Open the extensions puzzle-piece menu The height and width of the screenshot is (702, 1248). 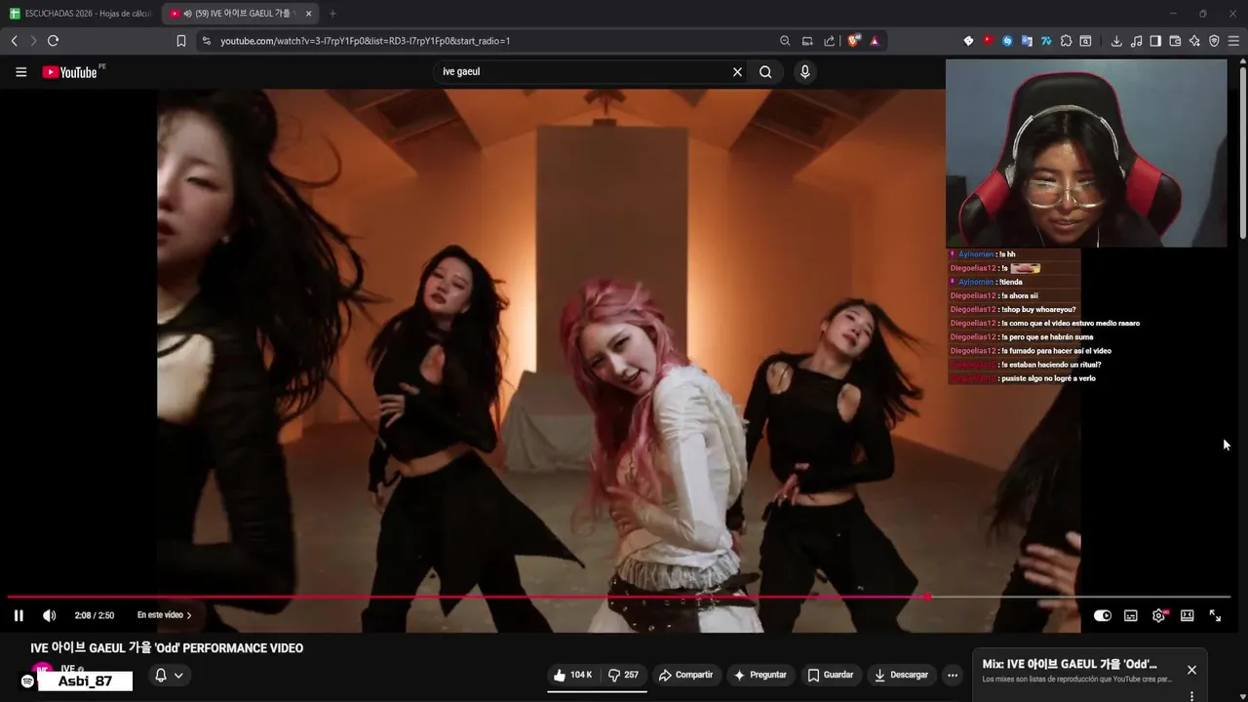(x=1066, y=41)
